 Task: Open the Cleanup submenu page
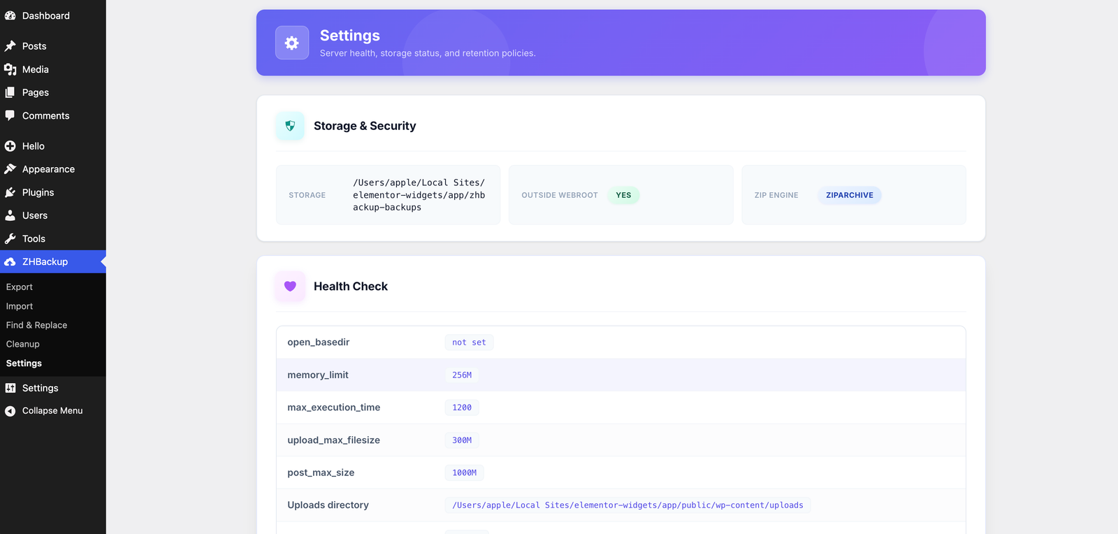[23, 344]
